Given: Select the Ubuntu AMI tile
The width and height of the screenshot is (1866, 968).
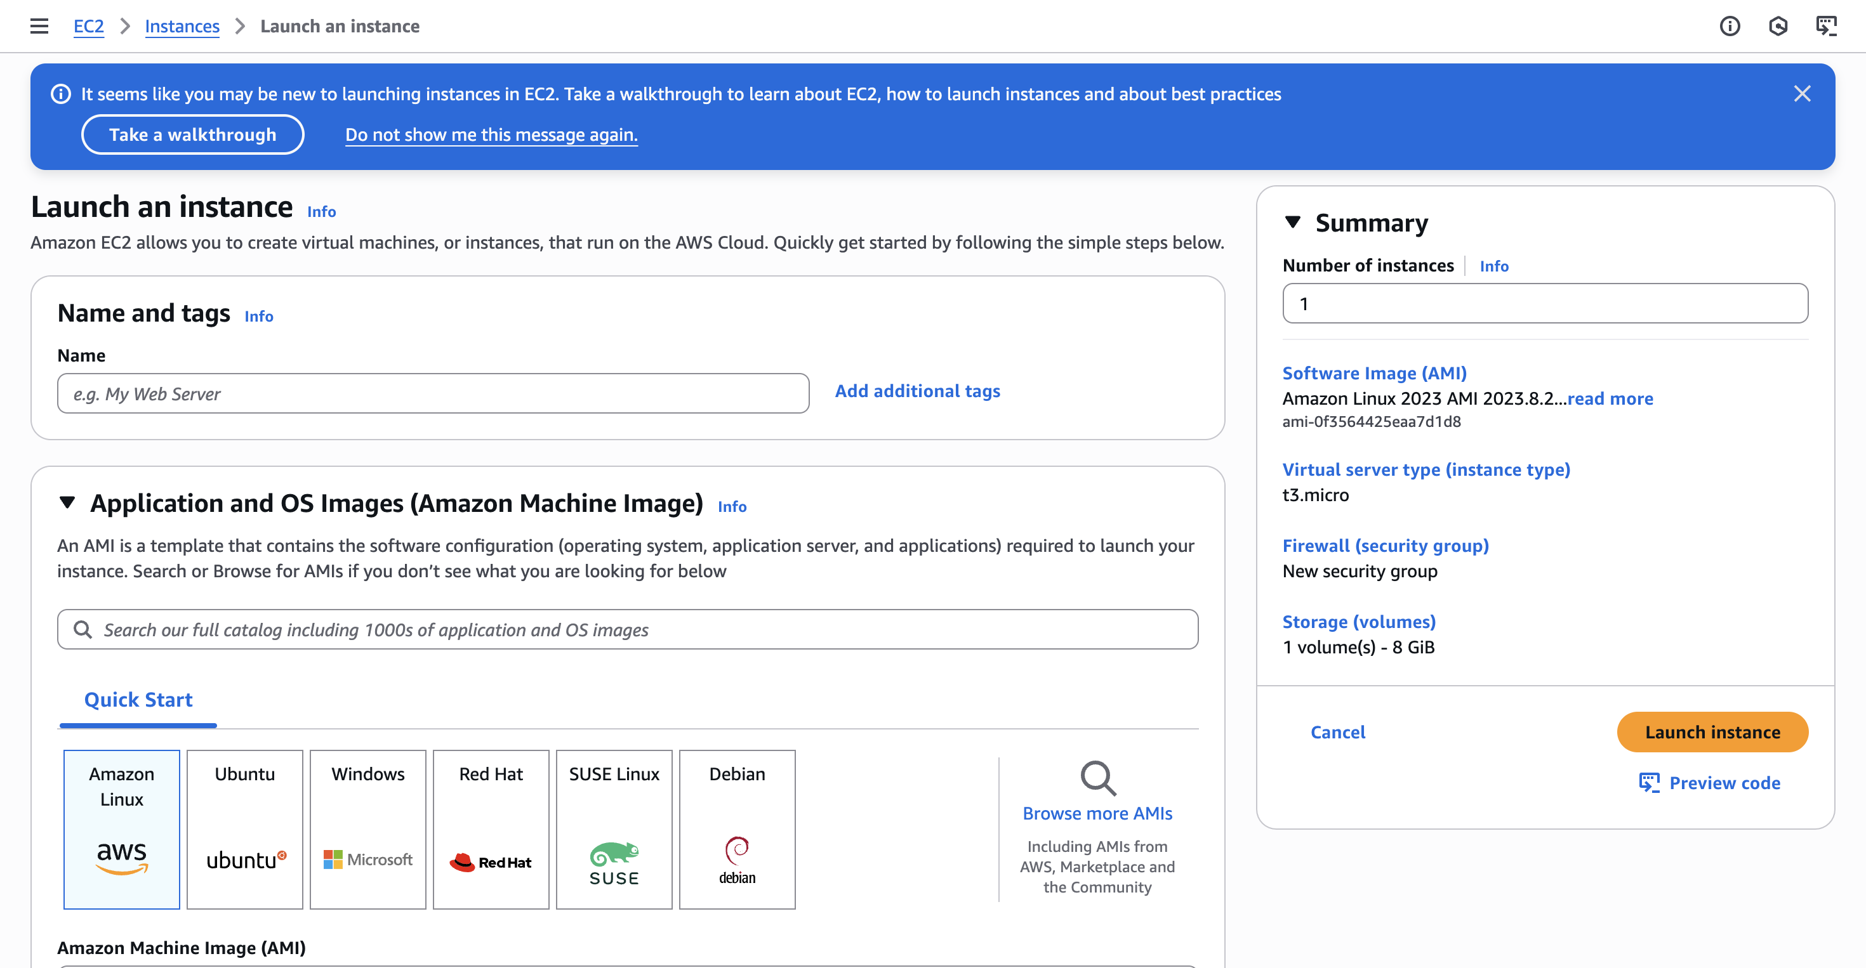Looking at the screenshot, I should (245, 829).
